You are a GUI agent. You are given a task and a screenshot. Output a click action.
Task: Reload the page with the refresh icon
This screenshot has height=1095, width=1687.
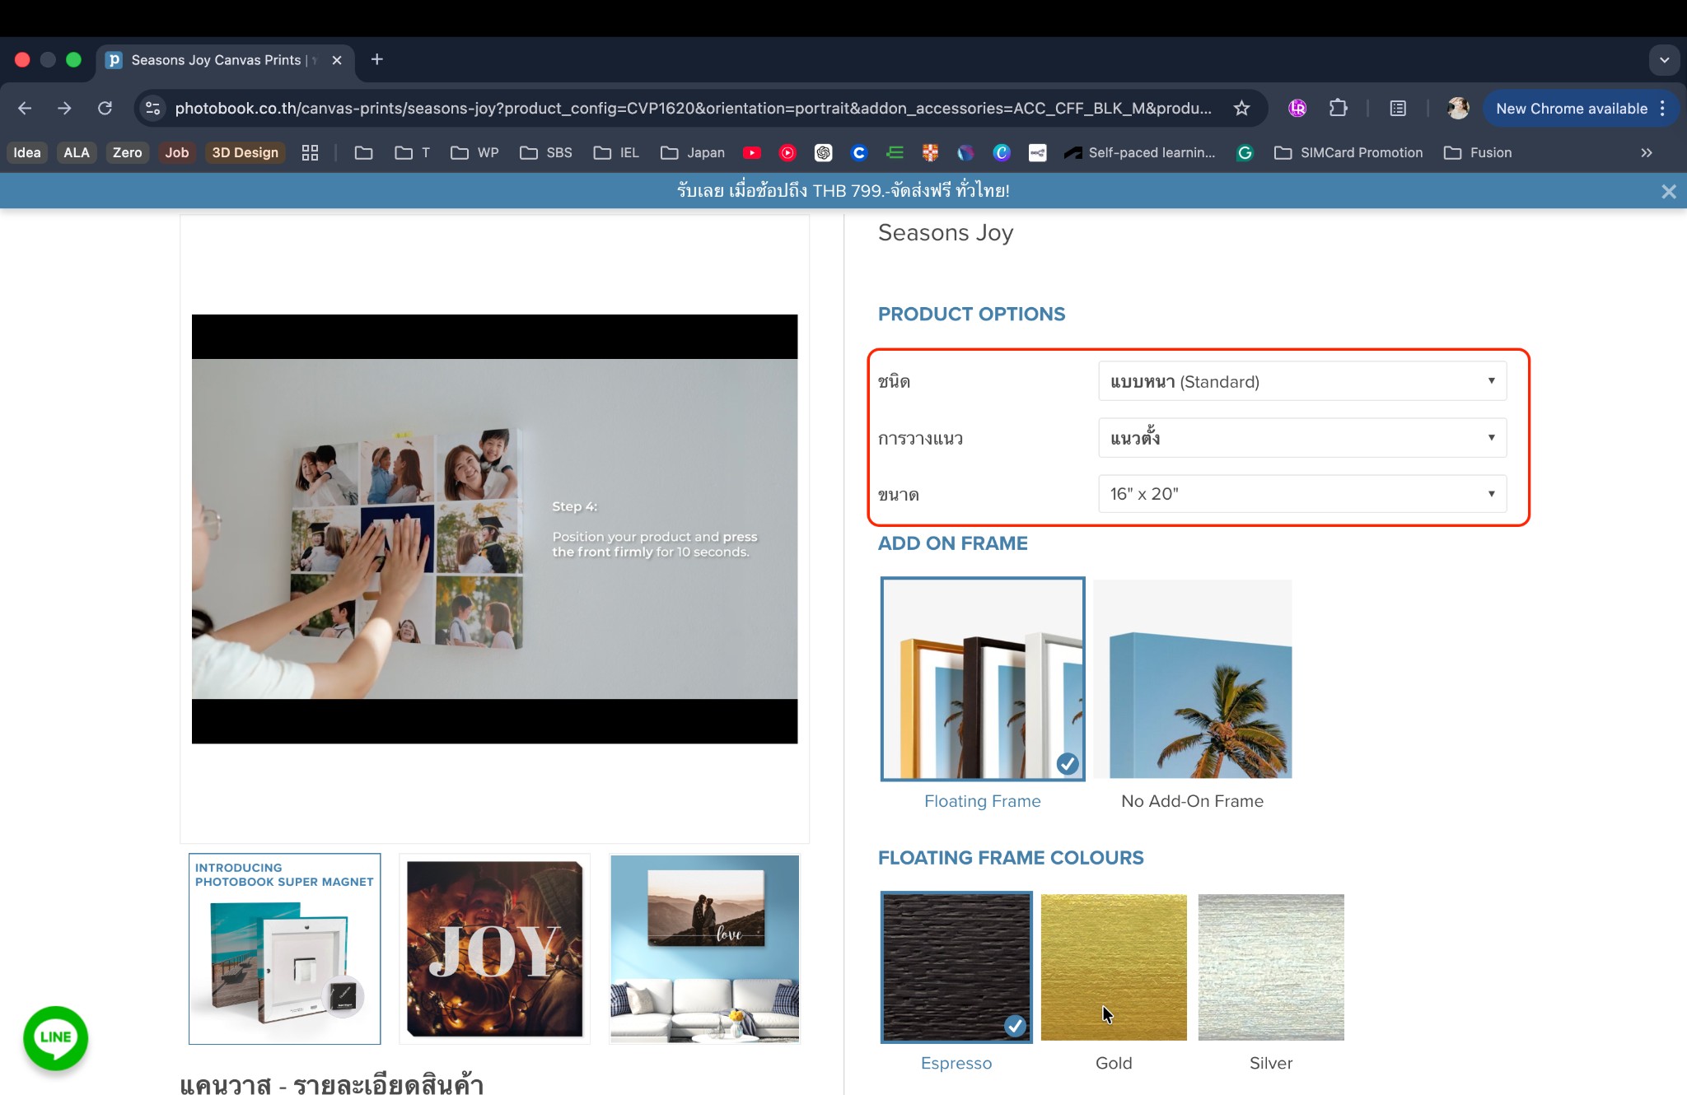105,109
